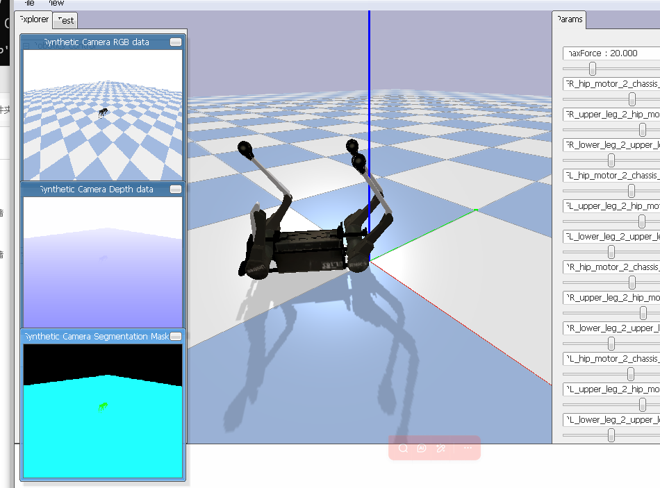The image size is (660, 488).
Task: Click the FR_lower_leg_2_upper_leg slider handle
Action: [x=611, y=160]
